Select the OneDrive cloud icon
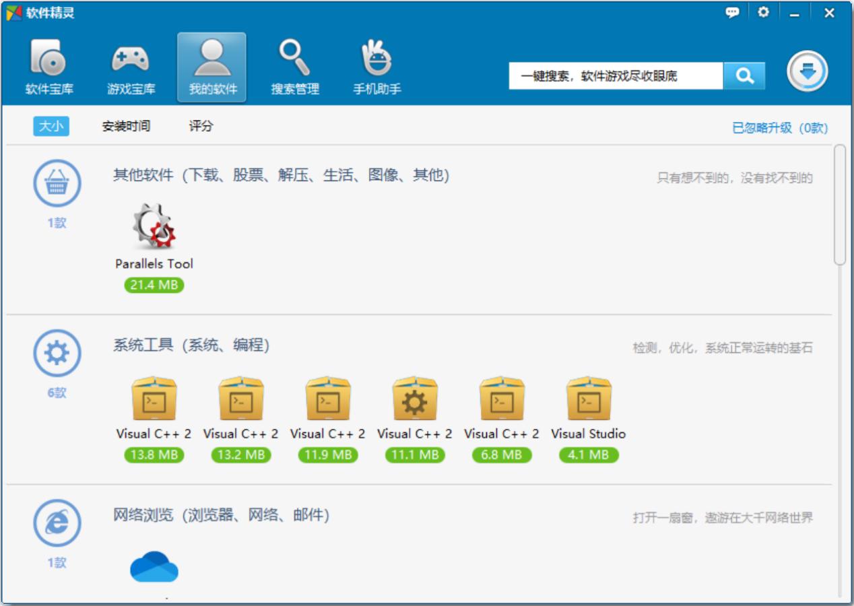 pyautogui.click(x=154, y=566)
